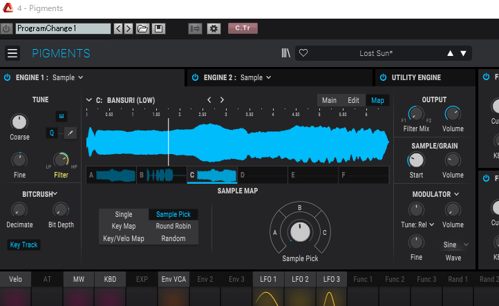Select the Velo modulation source tab
This screenshot has width=499, height=306.
(16, 279)
